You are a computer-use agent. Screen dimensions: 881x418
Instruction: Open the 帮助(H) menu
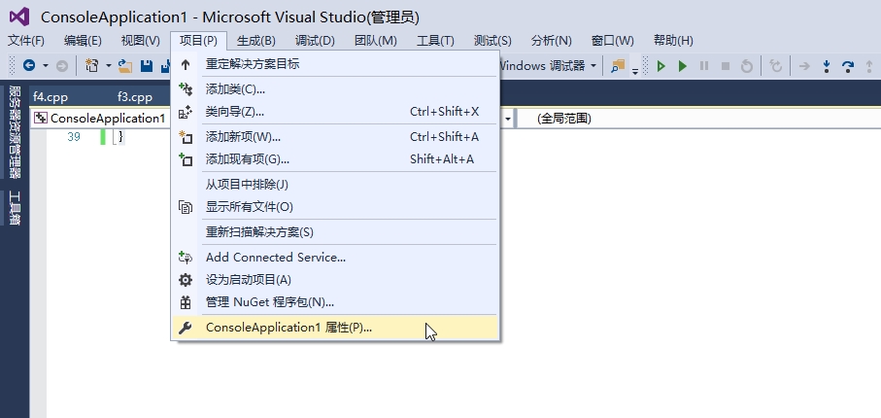[x=673, y=41]
